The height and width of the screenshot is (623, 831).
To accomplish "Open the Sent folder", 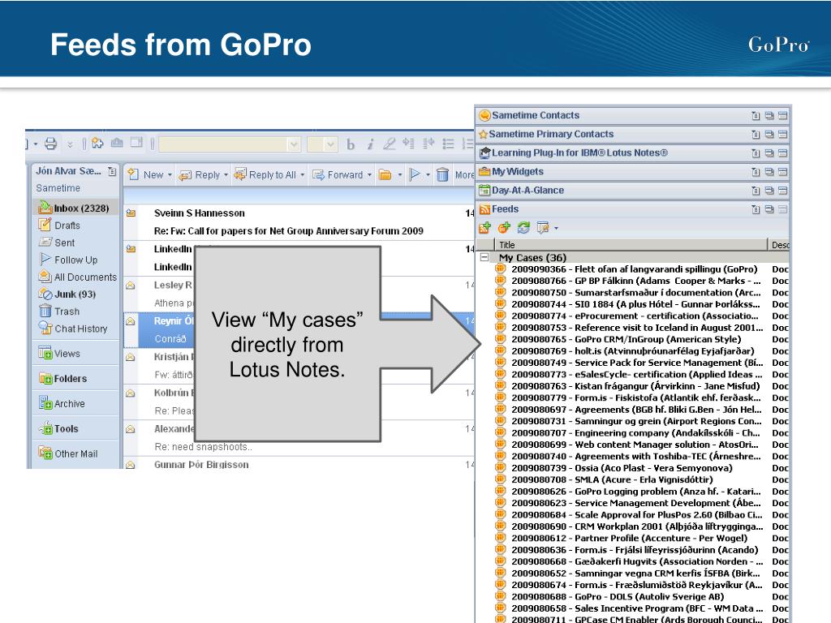I will click(x=57, y=243).
